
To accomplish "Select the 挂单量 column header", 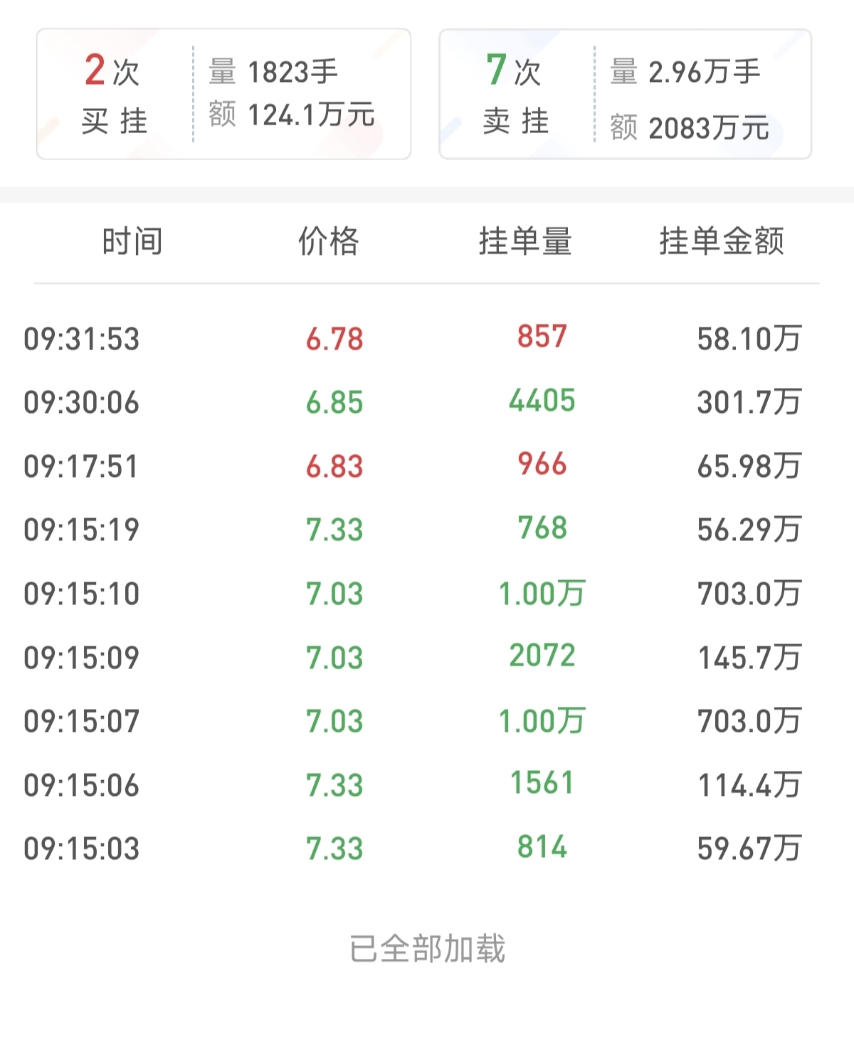I will pos(525,241).
